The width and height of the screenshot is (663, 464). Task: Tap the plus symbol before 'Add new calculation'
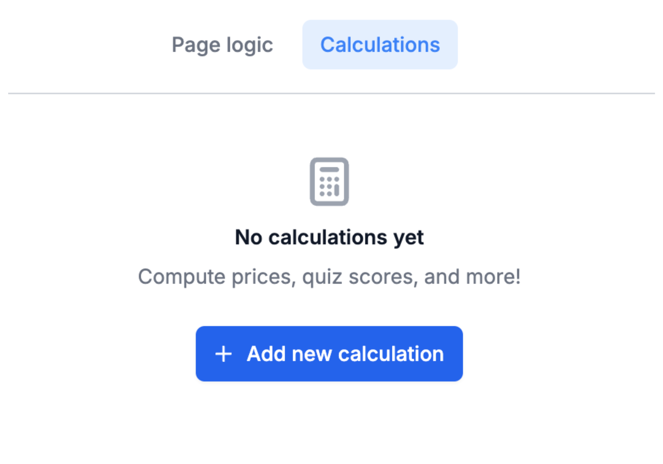click(x=224, y=354)
